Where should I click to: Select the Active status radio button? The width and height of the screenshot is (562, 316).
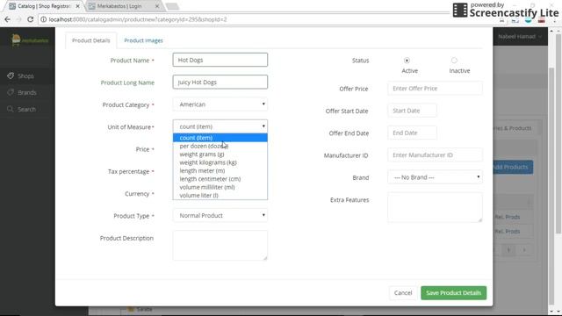(x=407, y=61)
